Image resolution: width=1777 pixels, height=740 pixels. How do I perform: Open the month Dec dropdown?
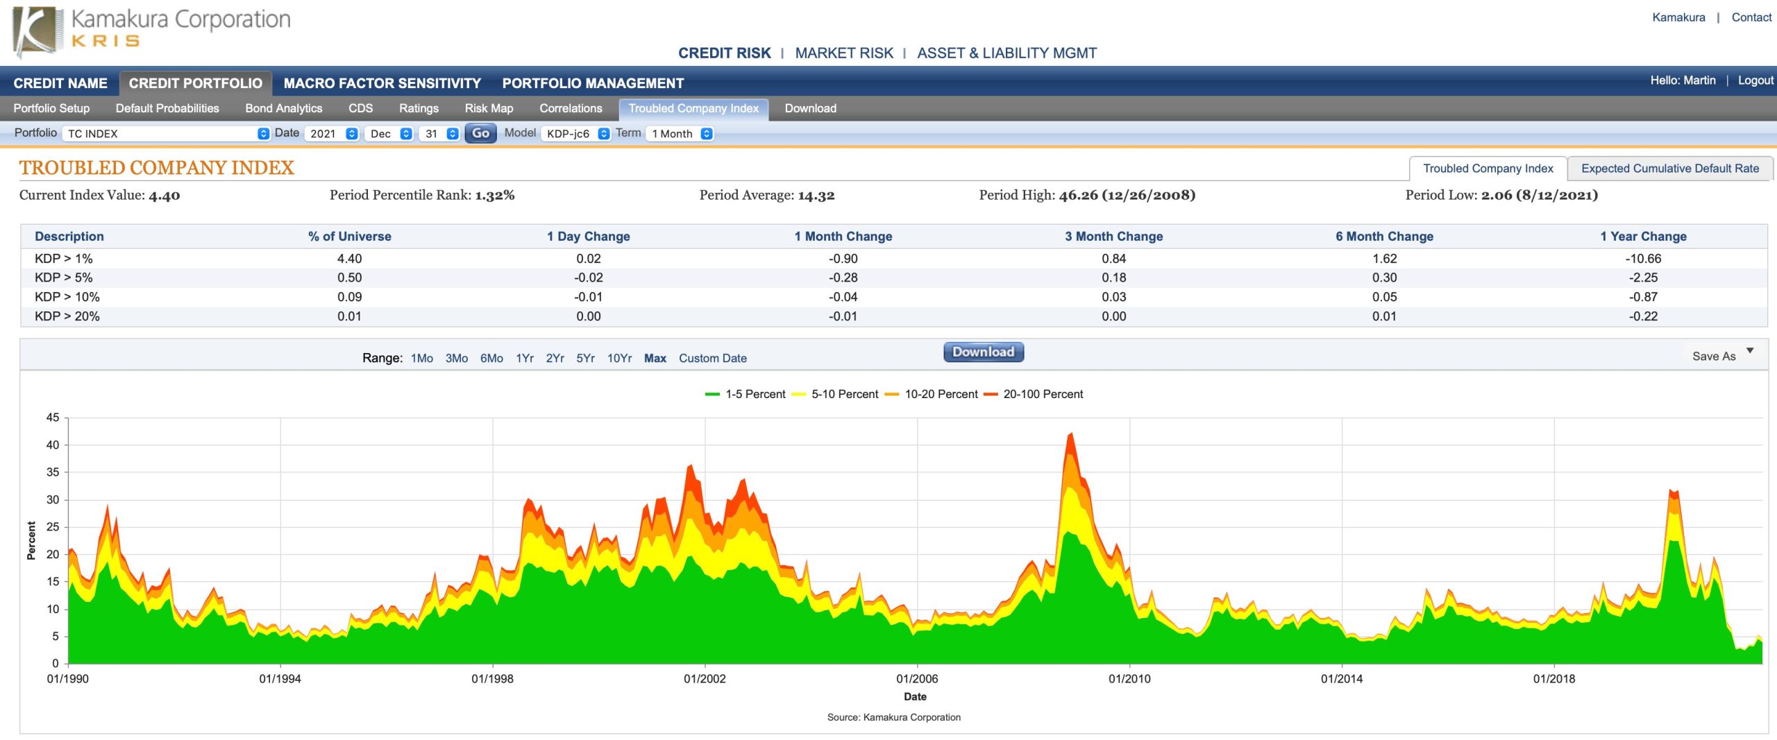click(x=387, y=134)
